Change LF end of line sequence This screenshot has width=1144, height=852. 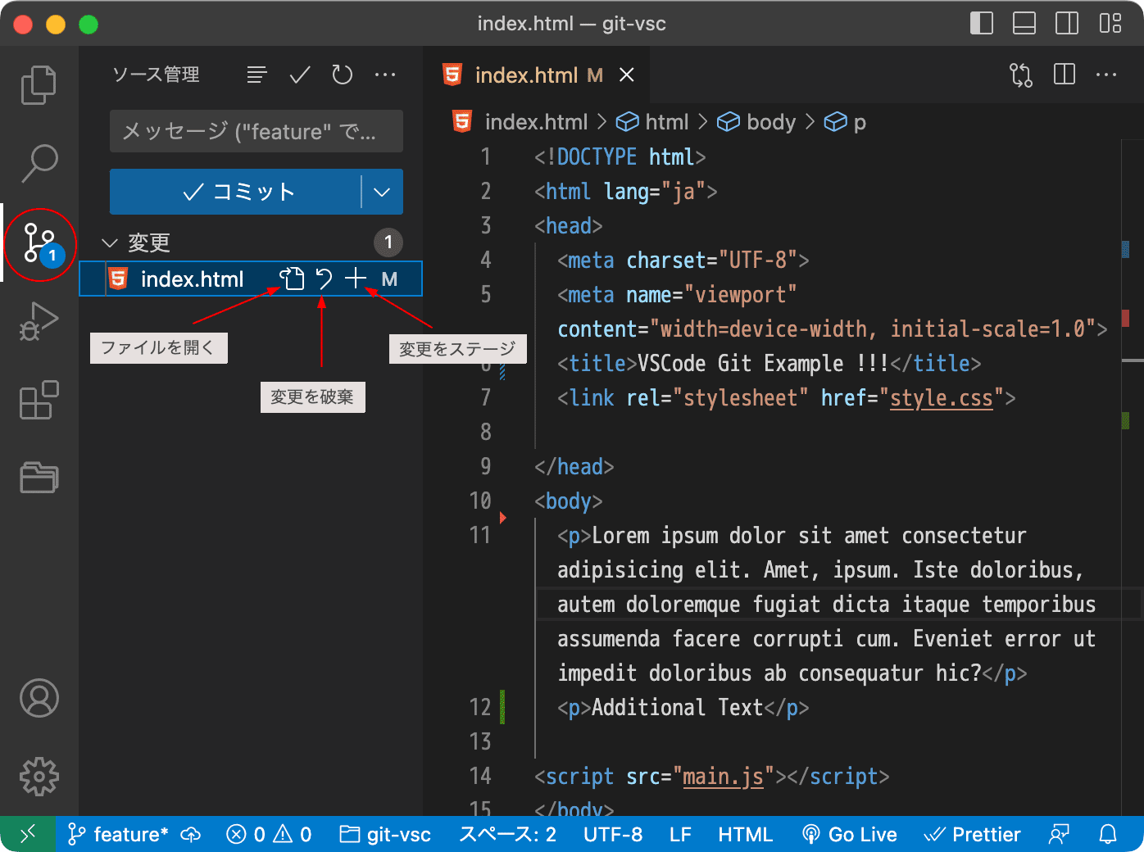coord(680,834)
